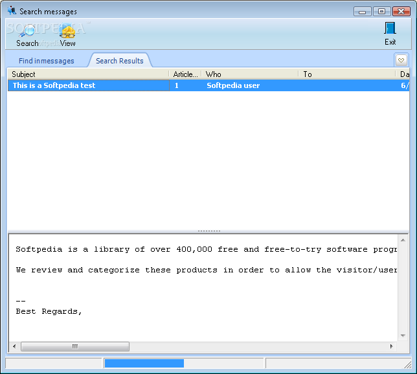Click the horizontal scroll right arrow
The width and height of the screenshot is (417, 374).
coord(392,346)
